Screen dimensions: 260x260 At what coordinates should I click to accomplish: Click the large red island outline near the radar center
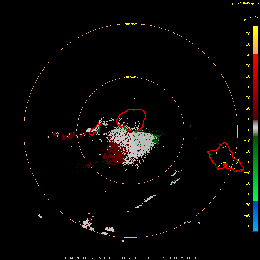click(x=131, y=120)
